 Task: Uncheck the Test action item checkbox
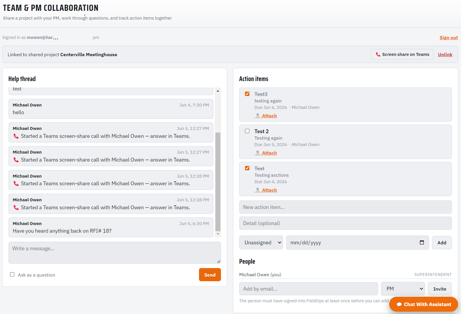(247, 168)
